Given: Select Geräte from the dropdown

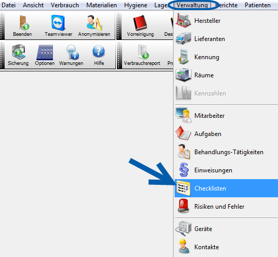Looking at the screenshot, I should pos(226,229).
